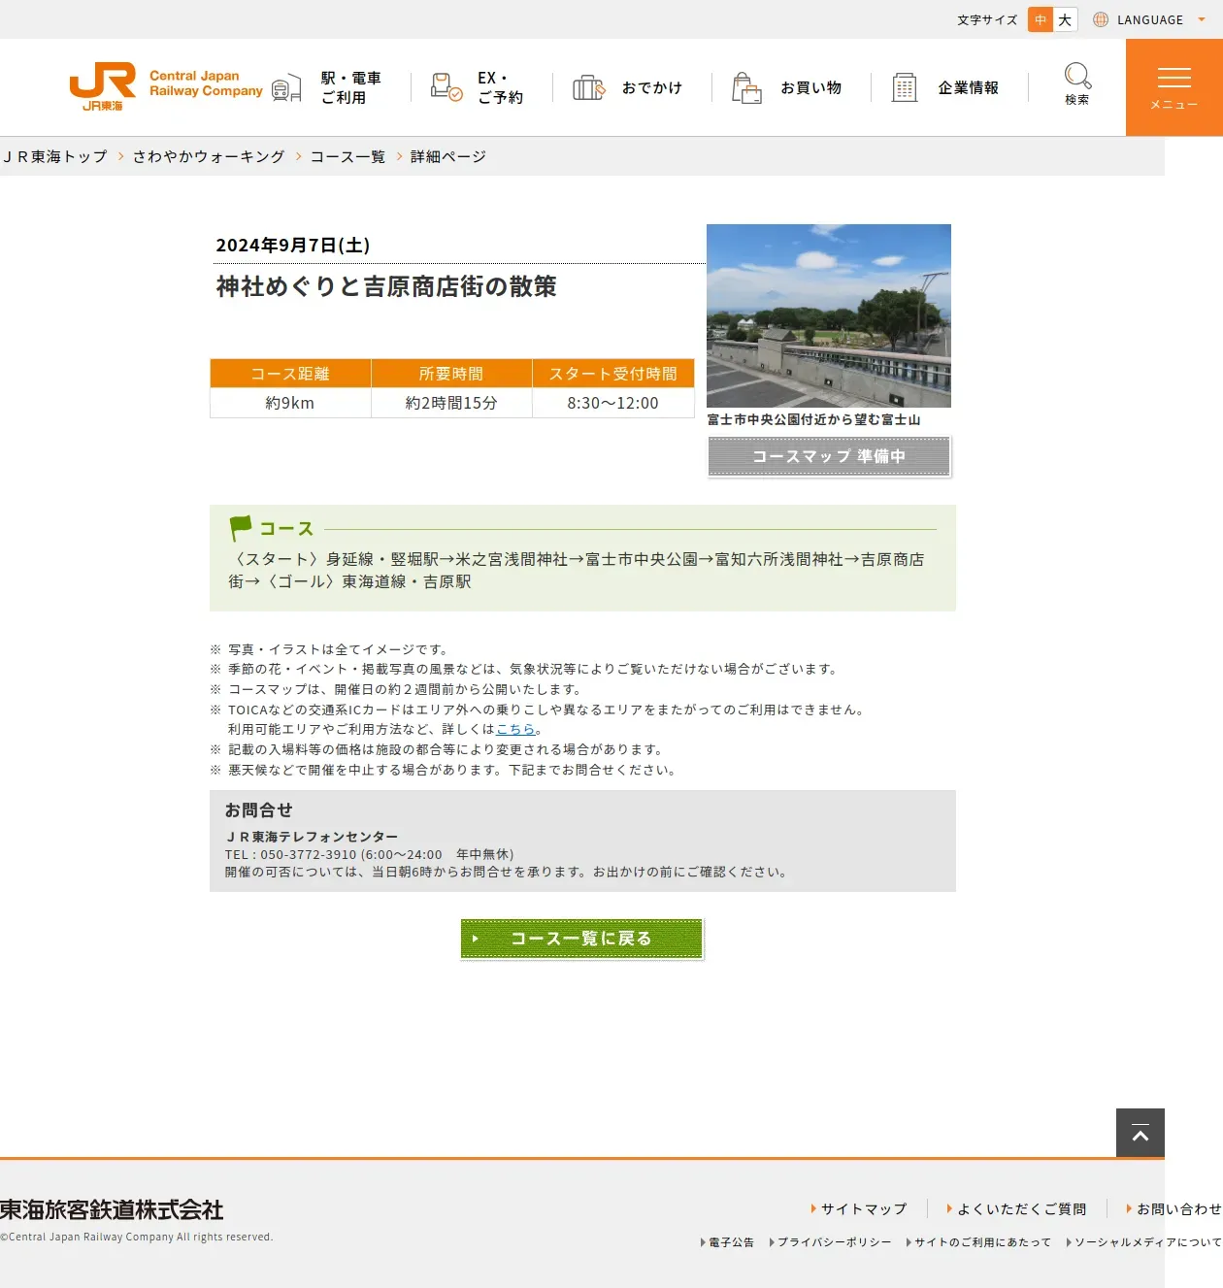Open the 企業情報 menu item
Screen dimensions: 1223x1288
point(968,87)
